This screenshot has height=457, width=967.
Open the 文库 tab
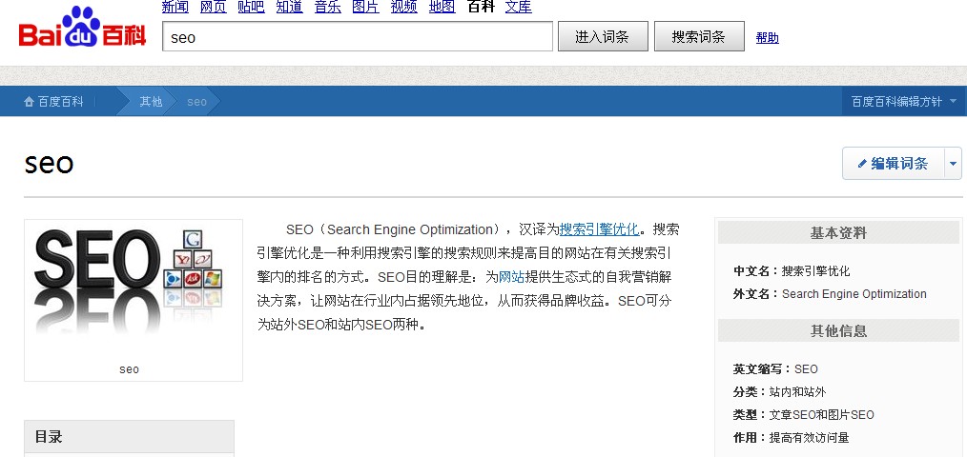pyautogui.click(x=518, y=7)
